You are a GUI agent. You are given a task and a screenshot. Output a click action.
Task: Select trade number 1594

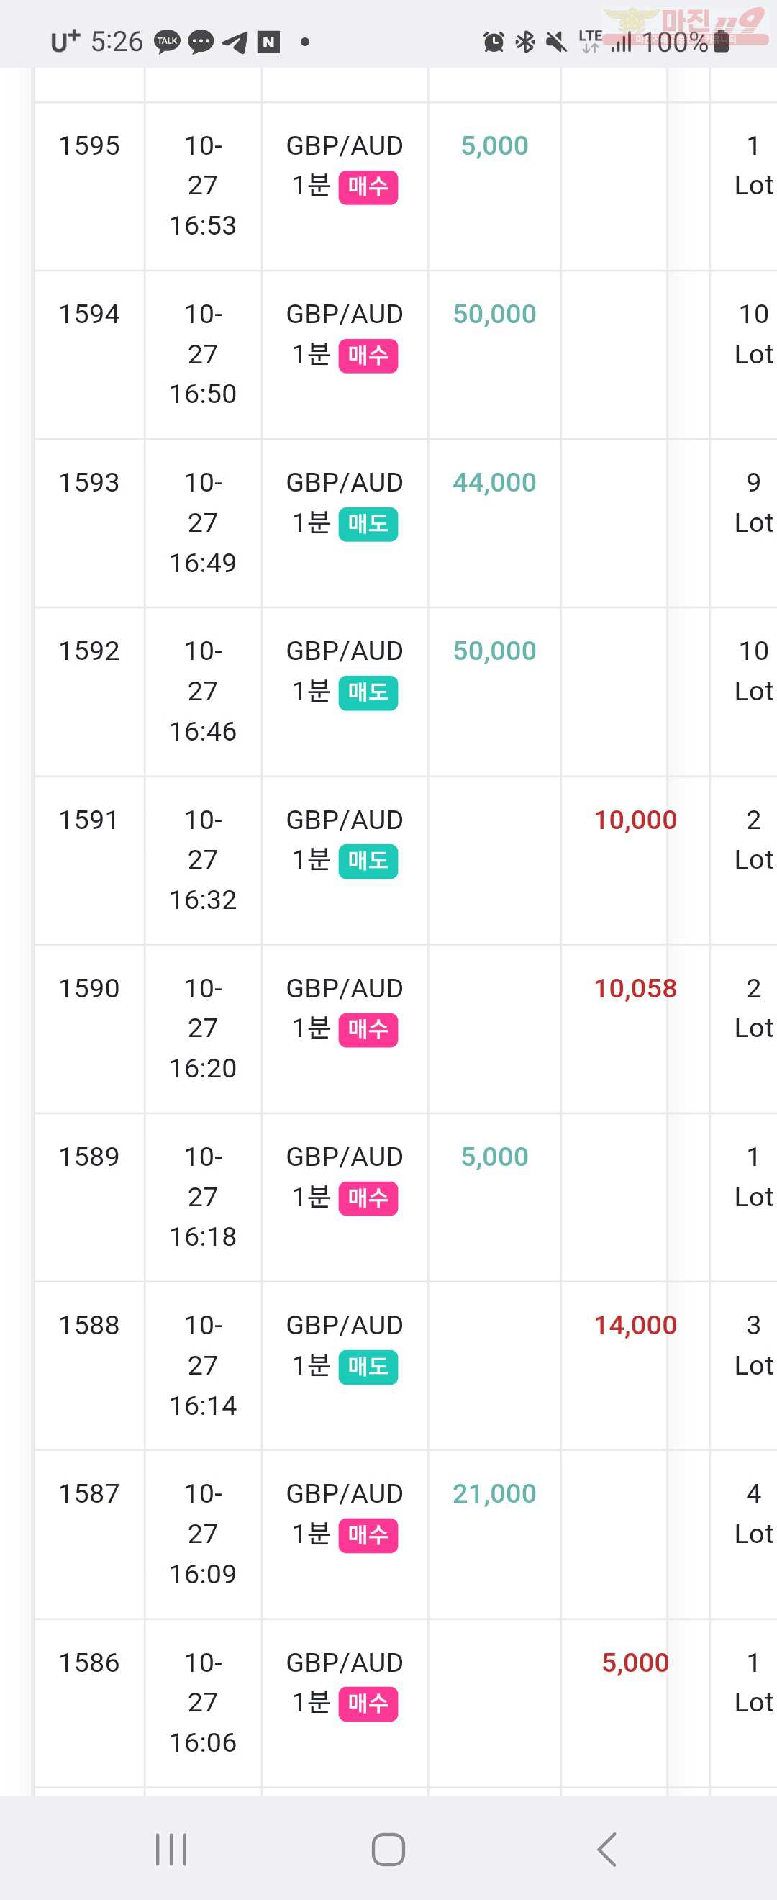[89, 315]
